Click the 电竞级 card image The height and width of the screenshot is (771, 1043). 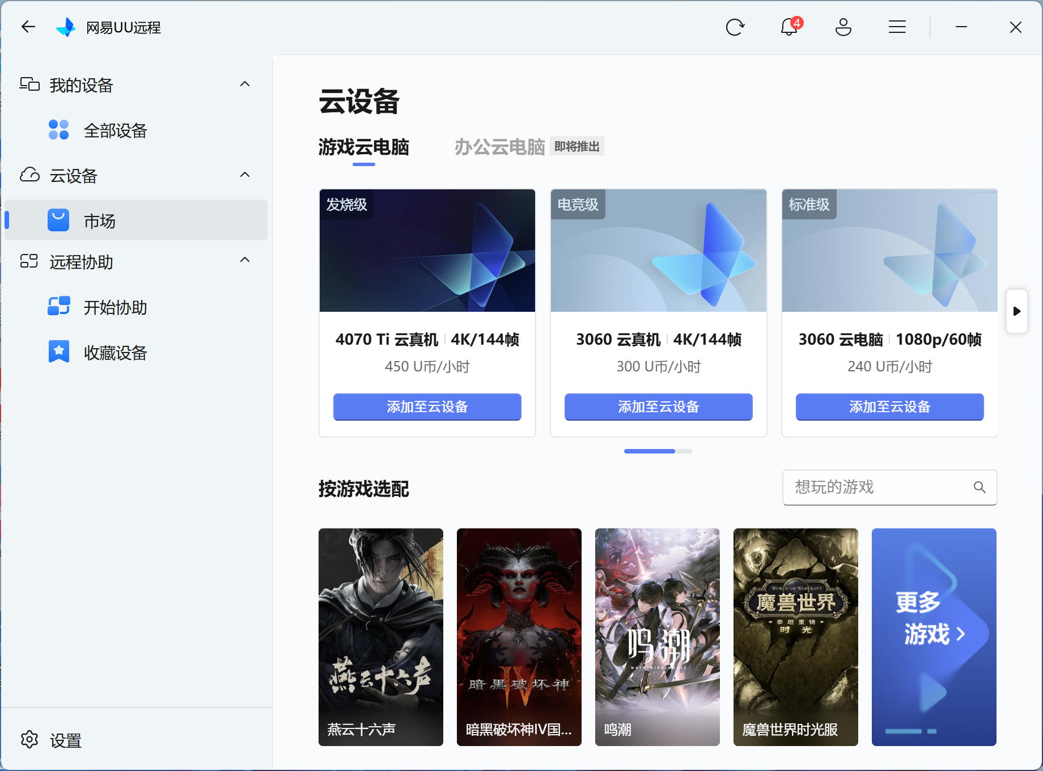click(x=659, y=251)
